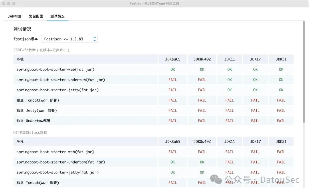Click JDK11 header in SSRF+fd枚举 table
Image resolution: width=309 pixels, height=192 pixels.
[229, 59]
